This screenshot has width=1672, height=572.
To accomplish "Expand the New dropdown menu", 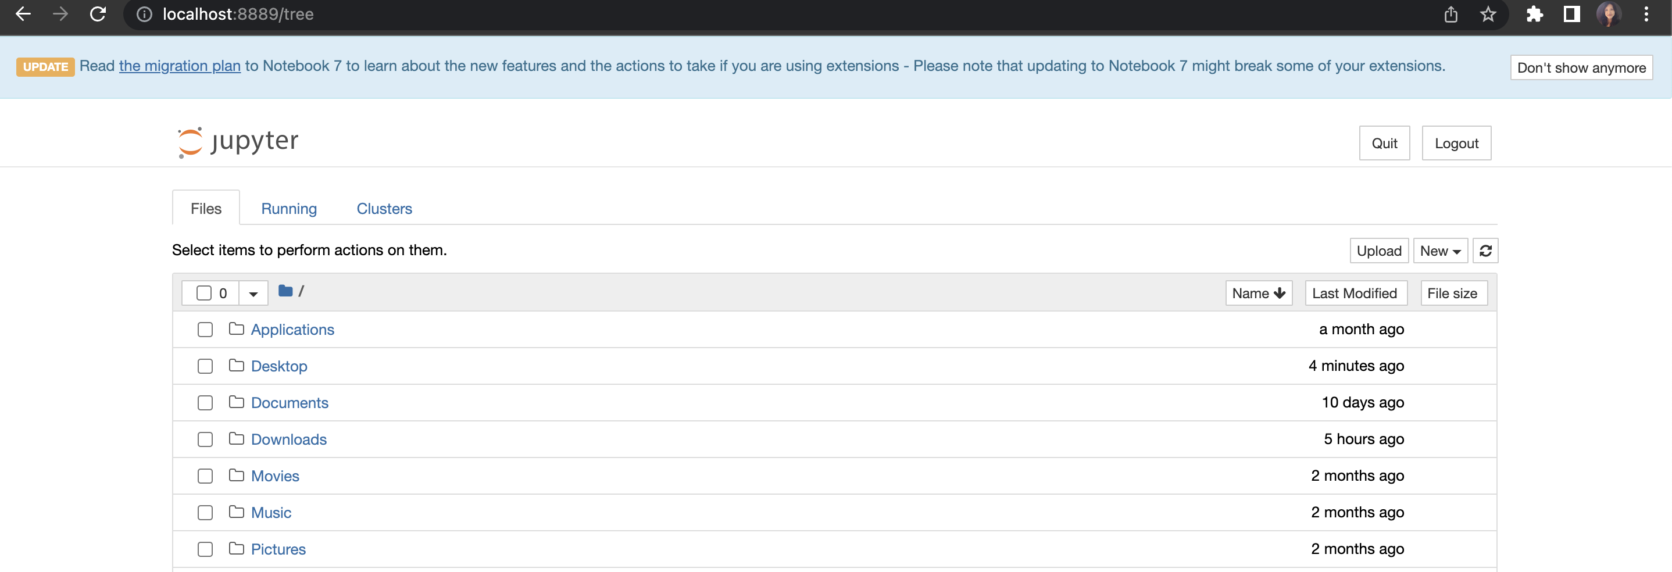I will click(x=1439, y=251).
